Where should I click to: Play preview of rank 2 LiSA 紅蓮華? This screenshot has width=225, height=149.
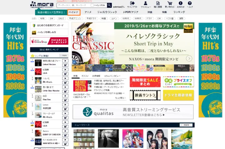tap(65, 70)
